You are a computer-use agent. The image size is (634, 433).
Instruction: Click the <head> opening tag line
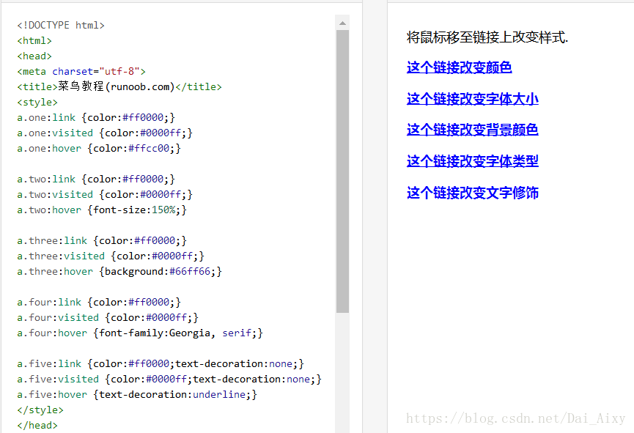(34, 56)
